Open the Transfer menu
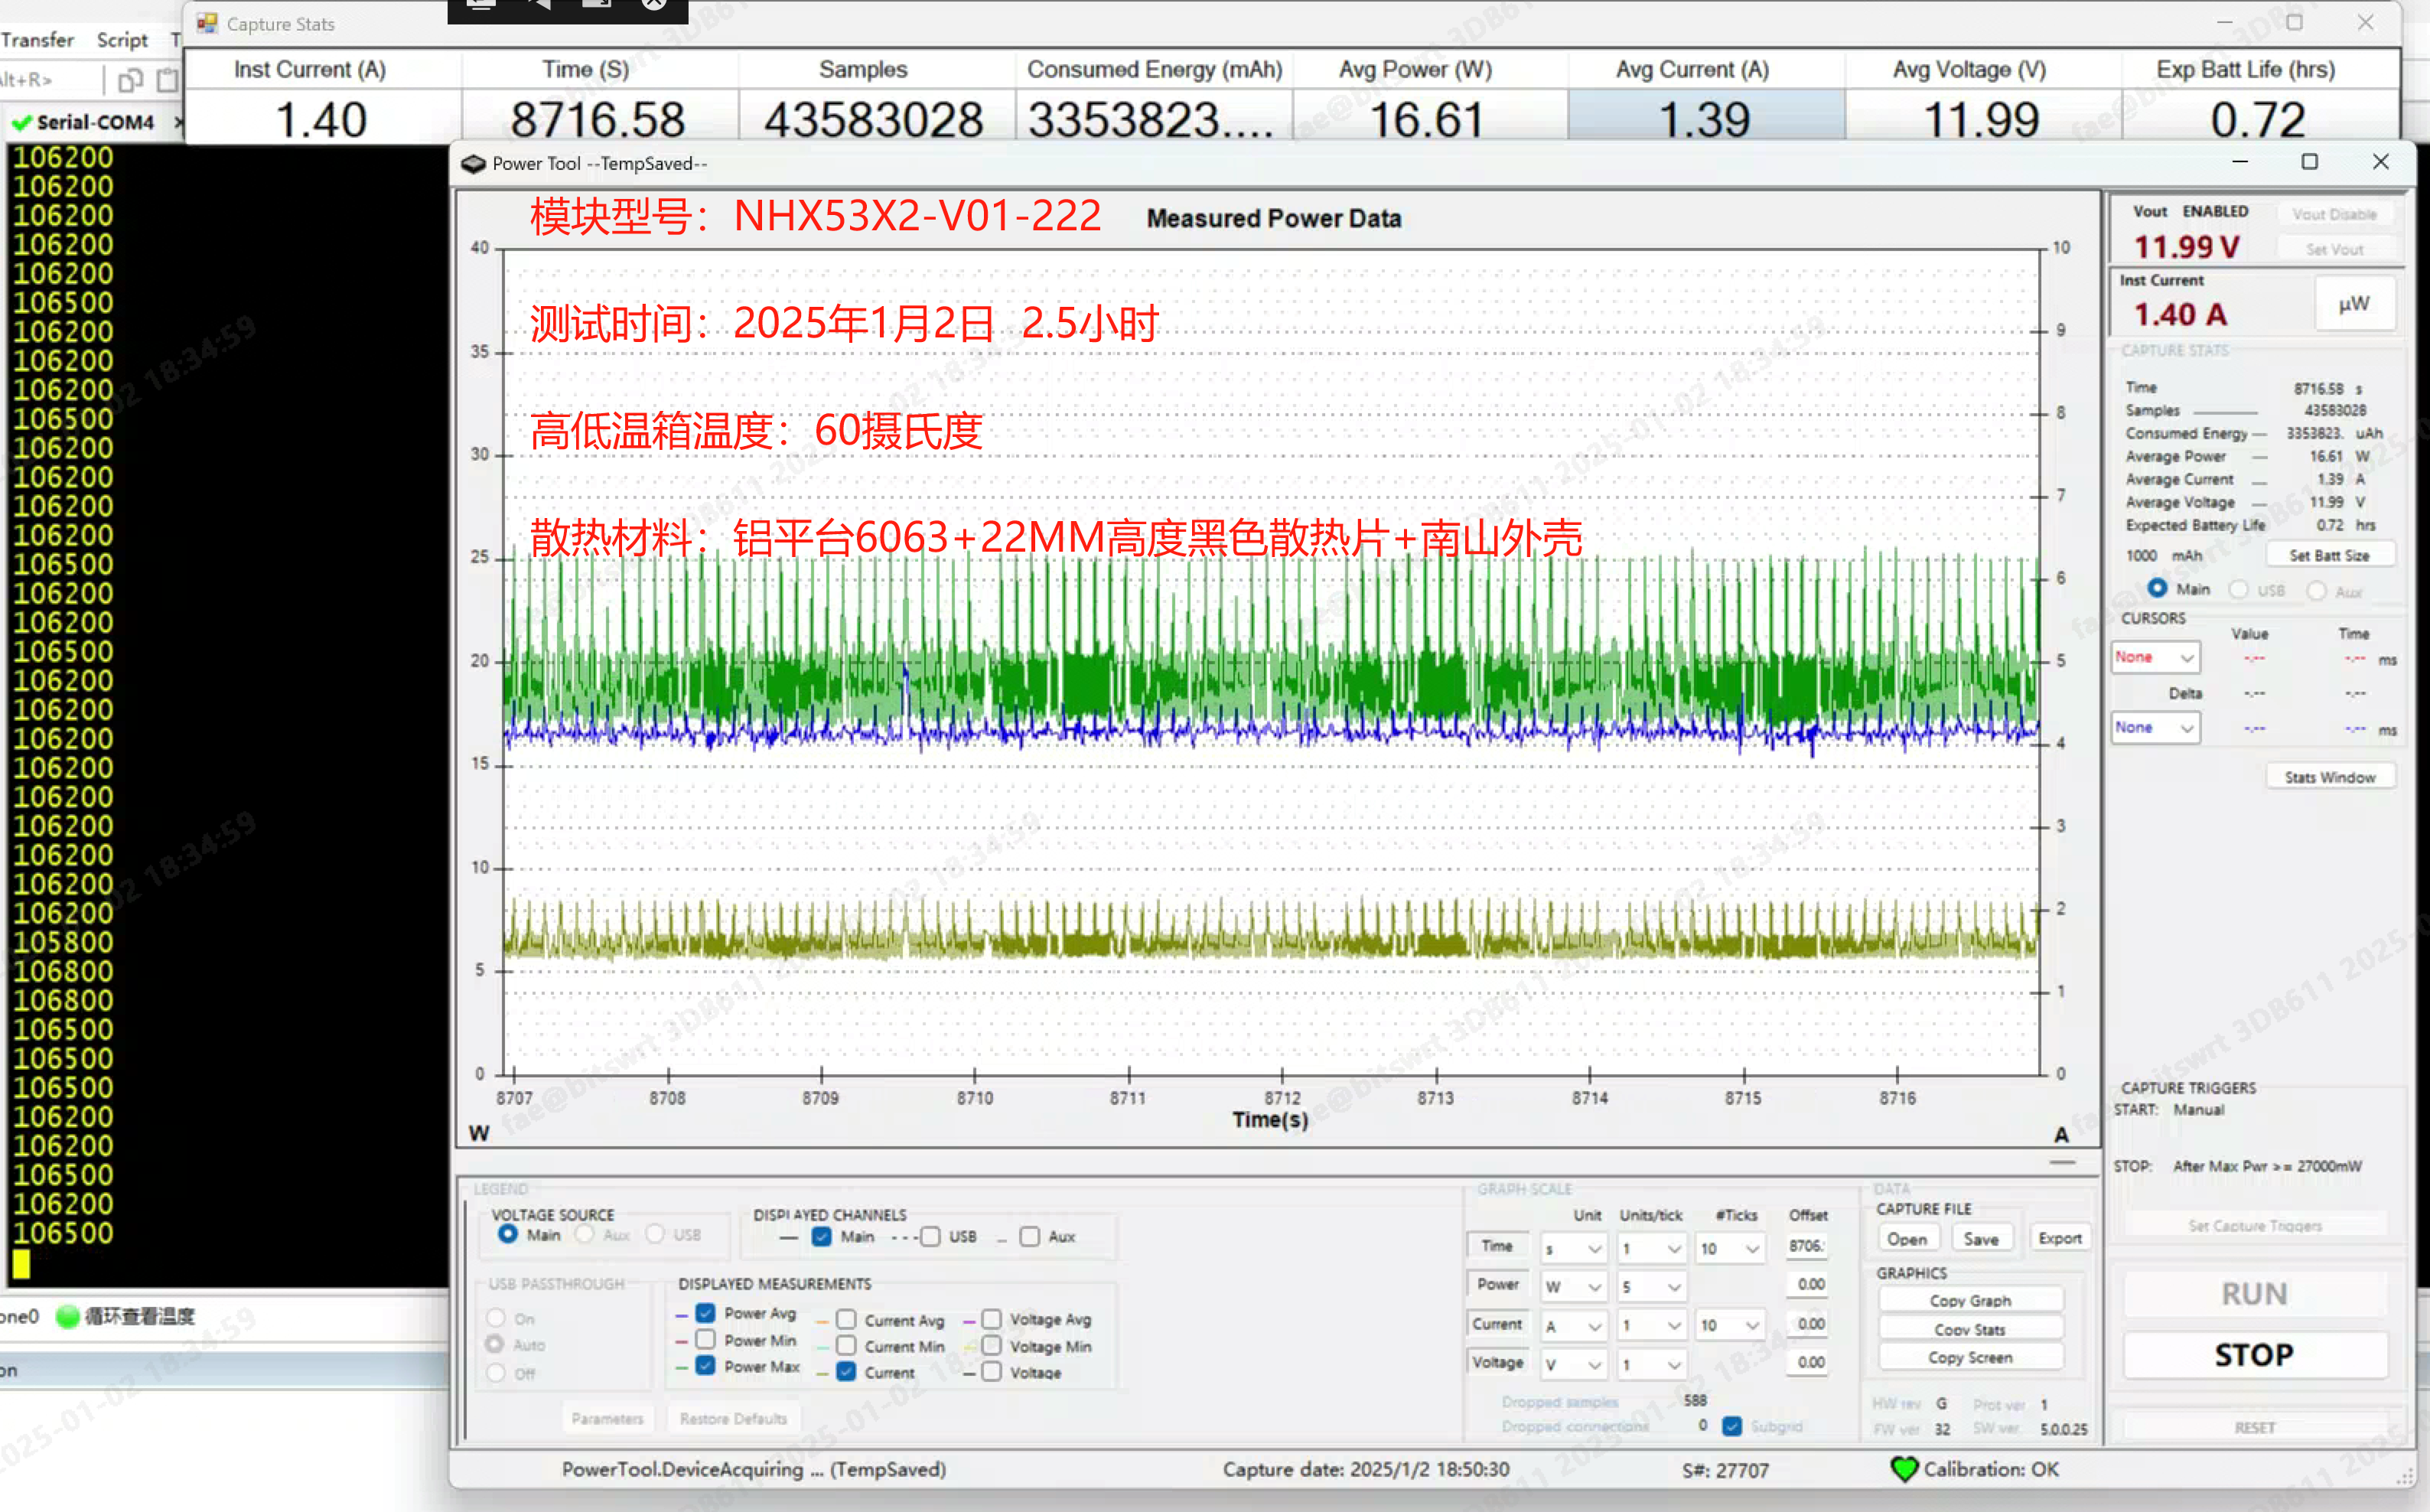 (x=37, y=40)
